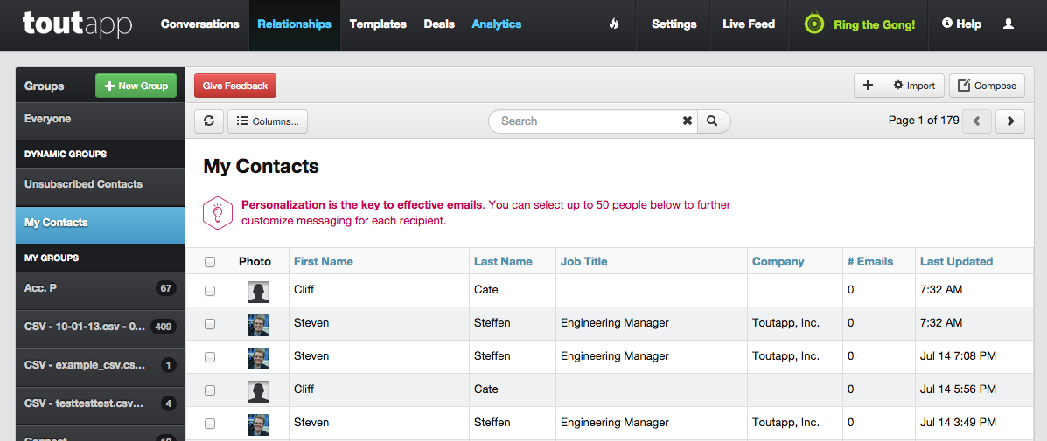Open the user profile icon menu
1047x441 pixels.
(x=1009, y=24)
